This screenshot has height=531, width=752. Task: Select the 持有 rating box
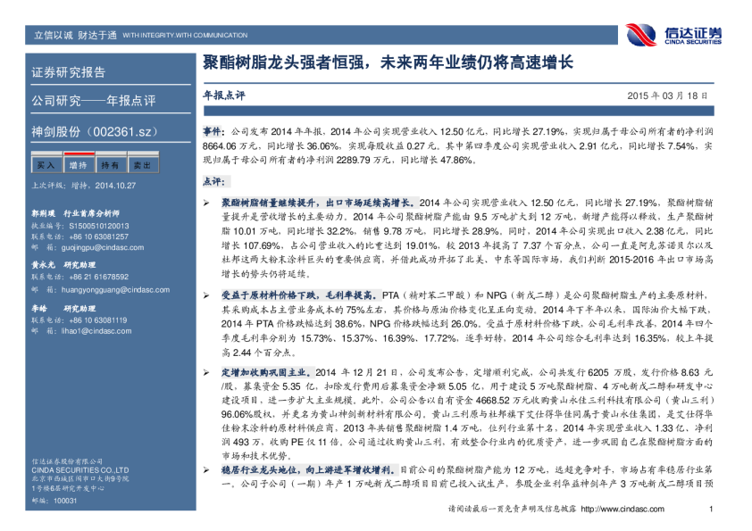click(111, 162)
